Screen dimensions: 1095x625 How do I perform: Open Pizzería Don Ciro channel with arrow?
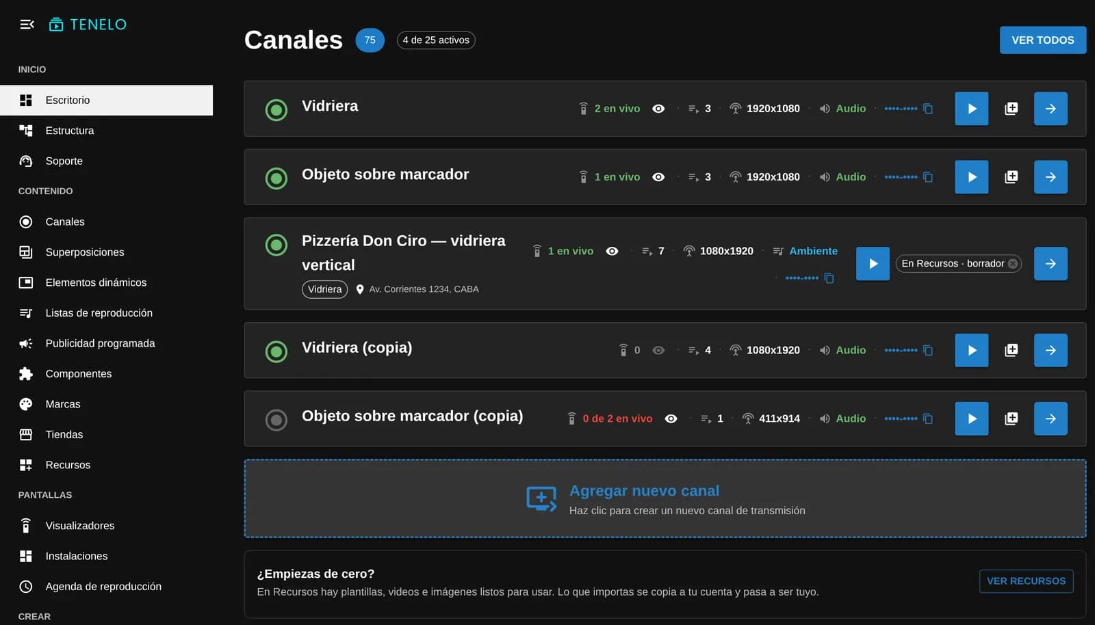pyautogui.click(x=1051, y=264)
